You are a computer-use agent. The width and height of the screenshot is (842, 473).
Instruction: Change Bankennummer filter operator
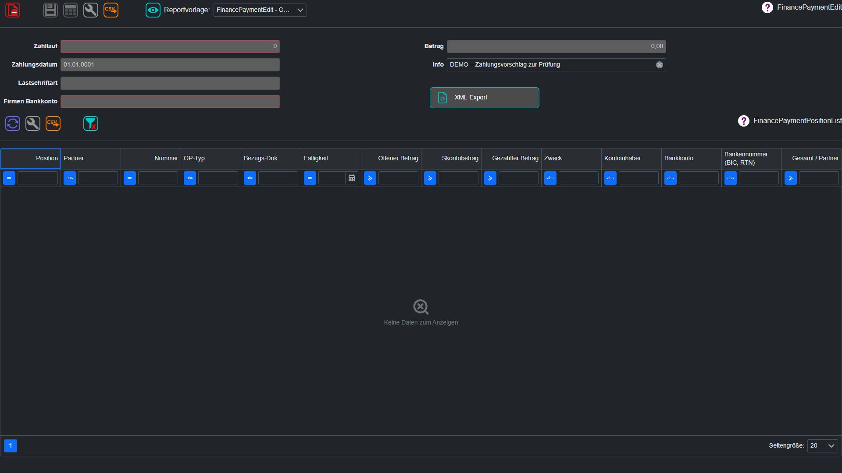point(731,178)
